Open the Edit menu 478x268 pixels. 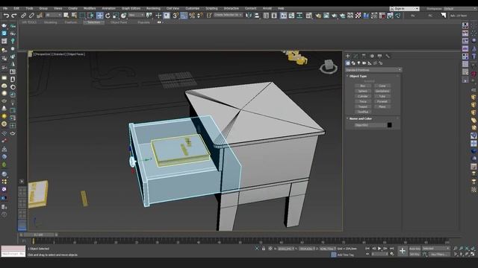16,8
